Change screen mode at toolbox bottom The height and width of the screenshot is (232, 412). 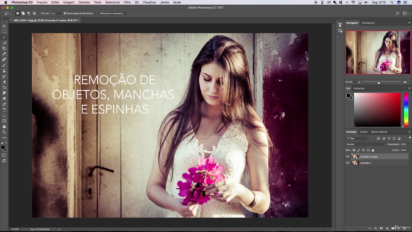(x=4, y=160)
